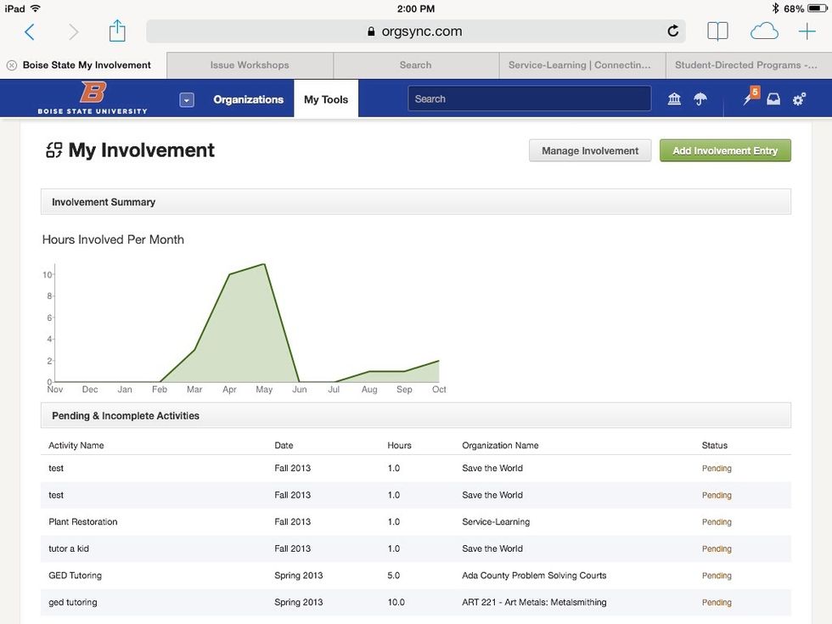Open the Student-Directed Programs tab
Image resolution: width=832 pixels, height=624 pixels.
(x=747, y=65)
